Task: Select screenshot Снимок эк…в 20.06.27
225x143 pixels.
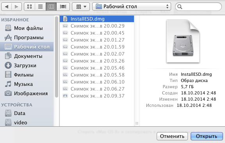Action: click(97, 89)
